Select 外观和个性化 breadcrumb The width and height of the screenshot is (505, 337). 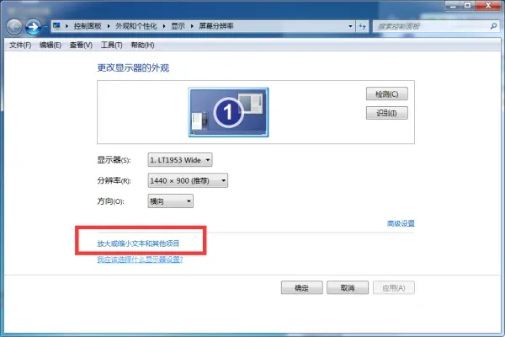click(x=136, y=26)
